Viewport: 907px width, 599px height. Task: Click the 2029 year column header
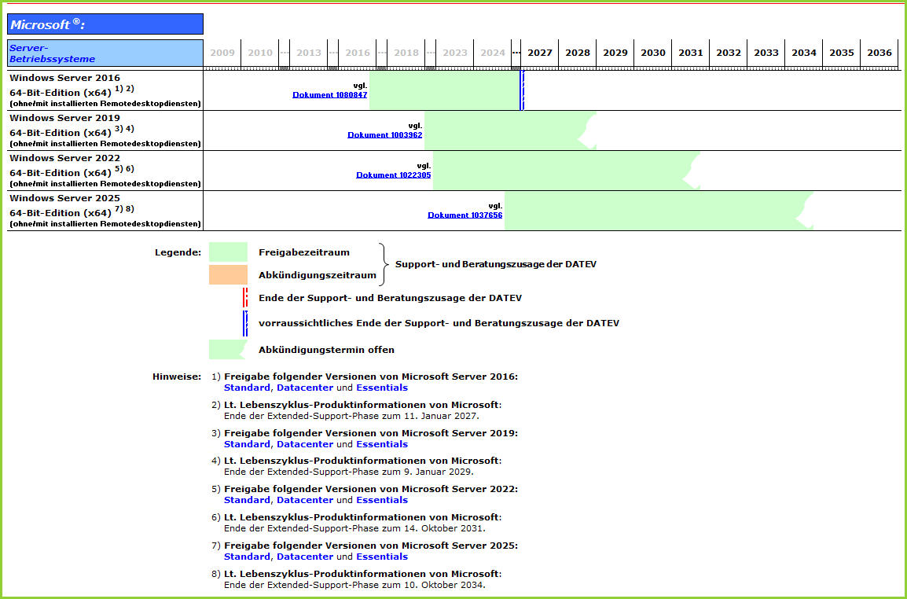coord(615,53)
